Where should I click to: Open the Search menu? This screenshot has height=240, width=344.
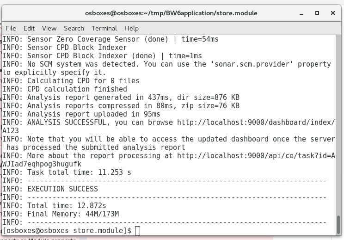click(74, 28)
